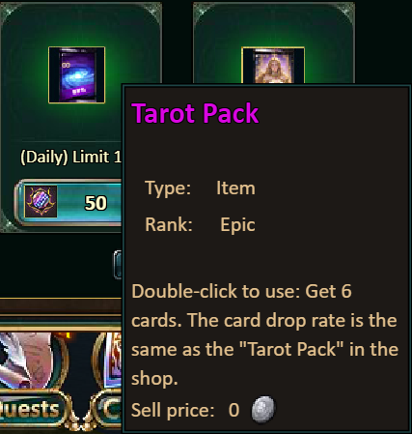Select the second shop slot panel
The width and height of the screenshot is (412, 434).
[274, 43]
